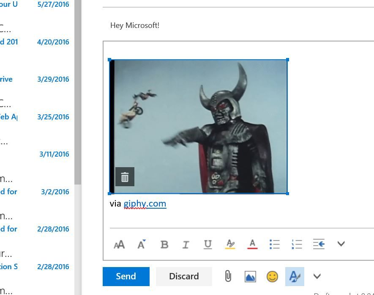Delete the GIF with the trash icon

point(125,177)
